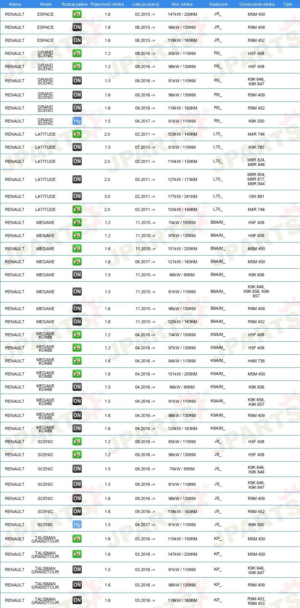Click the Opis column header
The height and width of the screenshot is (608, 300).
288,4
